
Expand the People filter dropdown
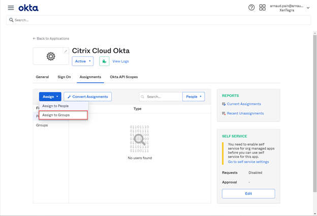194,97
